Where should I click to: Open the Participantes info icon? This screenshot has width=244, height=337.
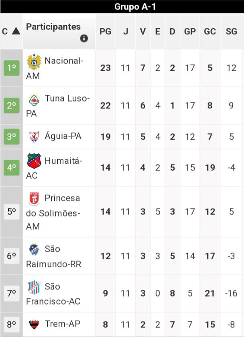click(x=84, y=38)
